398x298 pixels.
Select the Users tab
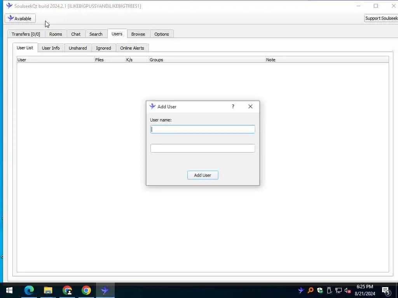pyautogui.click(x=117, y=34)
